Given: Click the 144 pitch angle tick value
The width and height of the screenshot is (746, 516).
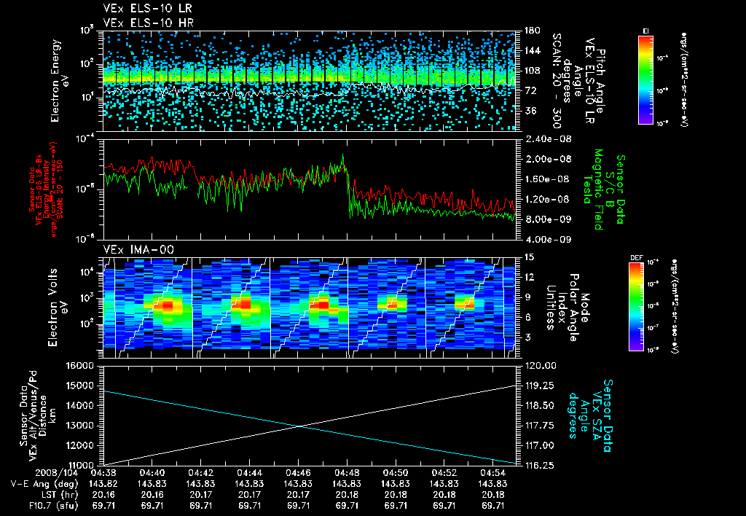Looking at the screenshot, I should point(533,50).
